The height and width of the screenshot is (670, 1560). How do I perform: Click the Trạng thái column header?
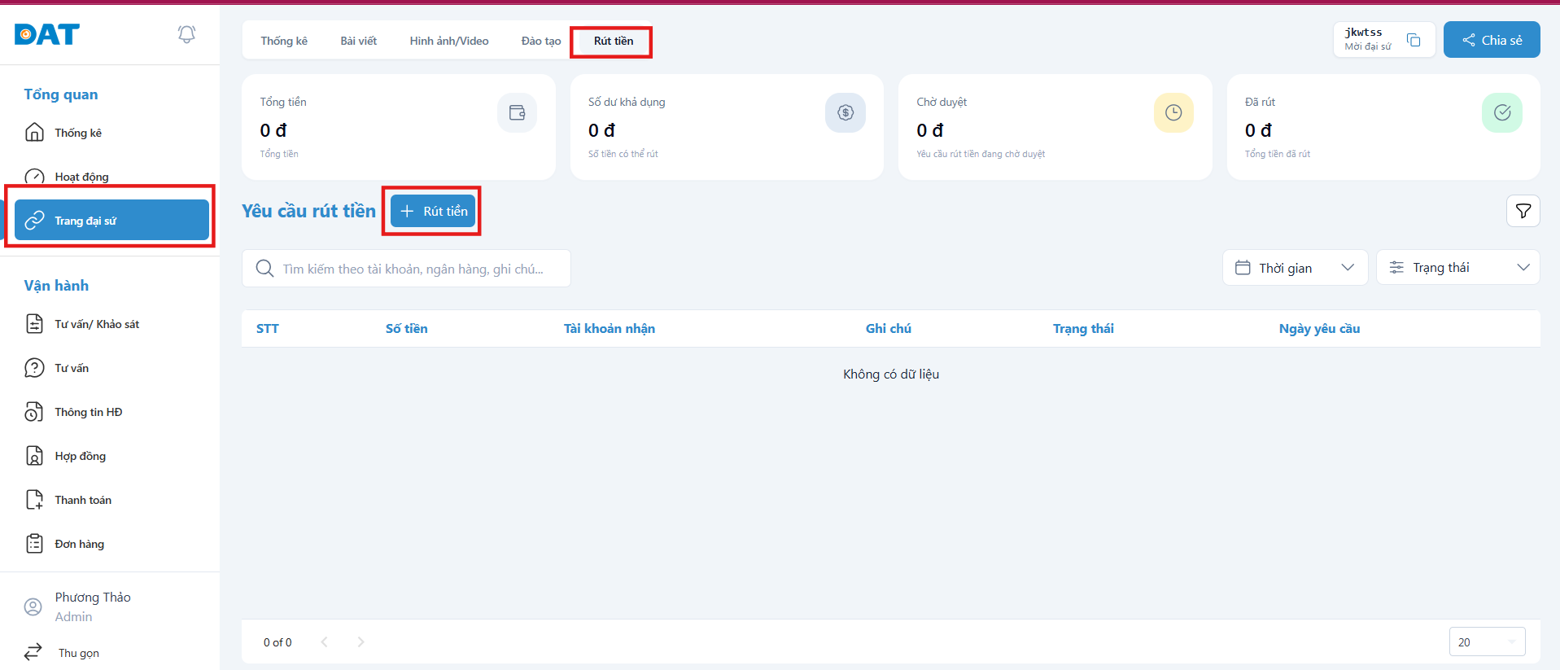tap(1083, 329)
